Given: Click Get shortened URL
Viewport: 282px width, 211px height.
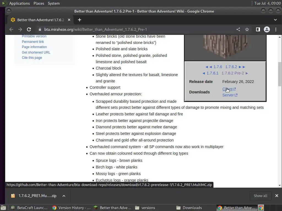Looking at the screenshot, I should tap(36, 52).
